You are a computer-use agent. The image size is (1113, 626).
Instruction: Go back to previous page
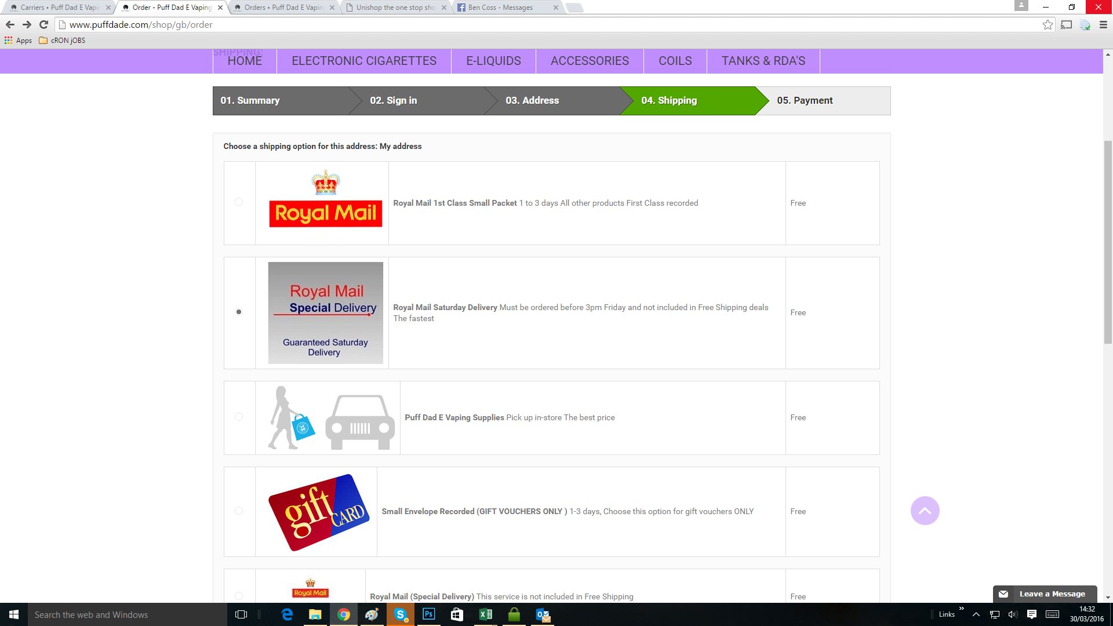click(10, 24)
